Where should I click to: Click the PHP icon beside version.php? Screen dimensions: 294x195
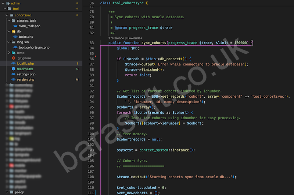tap(14, 80)
